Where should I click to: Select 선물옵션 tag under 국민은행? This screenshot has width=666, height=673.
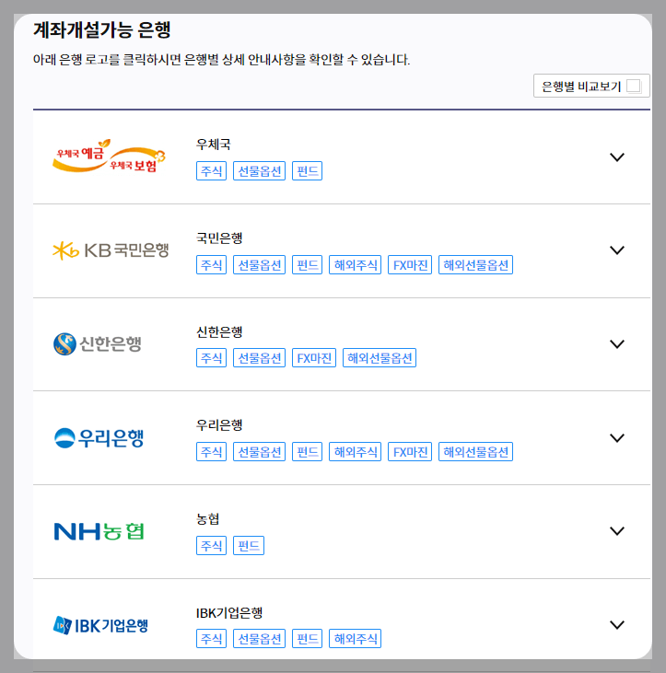tap(260, 264)
